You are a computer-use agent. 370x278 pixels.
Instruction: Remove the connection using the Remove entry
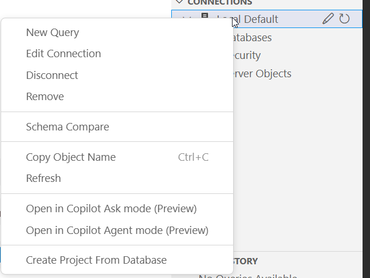pyautogui.click(x=45, y=97)
